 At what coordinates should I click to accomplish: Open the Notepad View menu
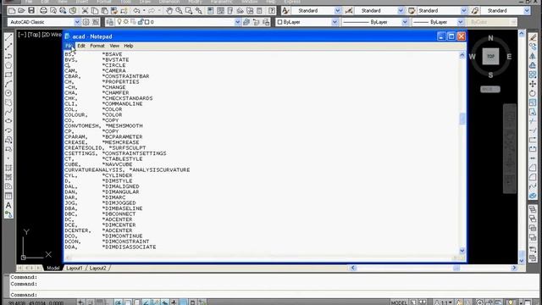point(114,46)
